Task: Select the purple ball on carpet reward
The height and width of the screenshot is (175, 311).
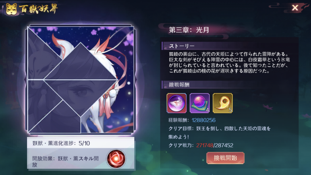Action: pyautogui.click(x=200, y=103)
